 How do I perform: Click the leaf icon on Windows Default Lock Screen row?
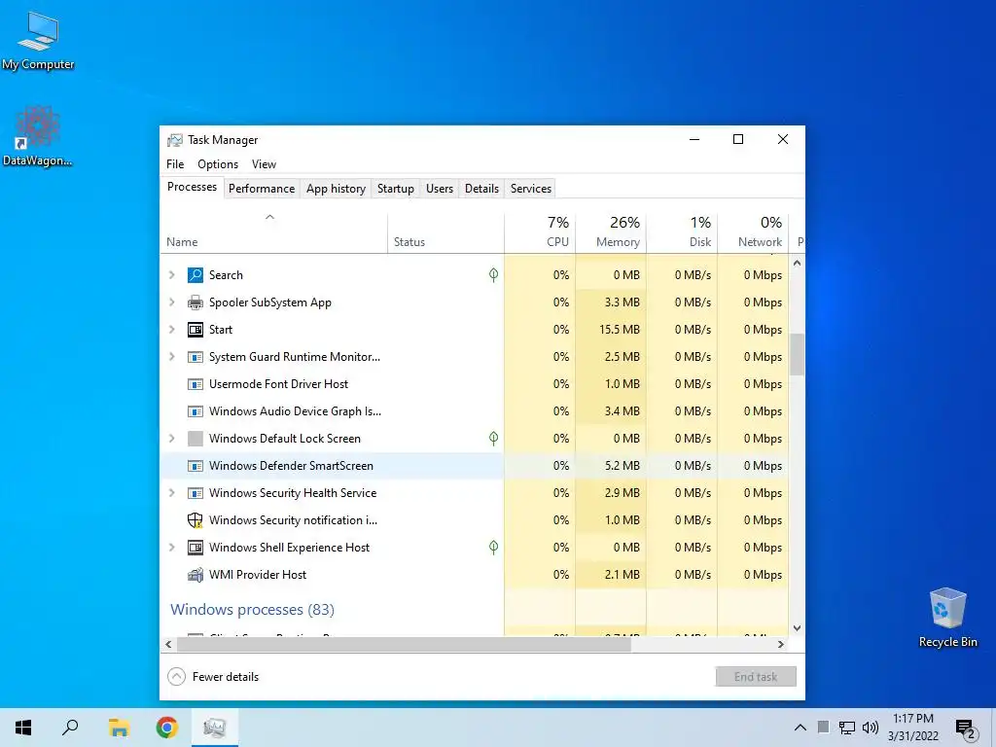point(493,439)
